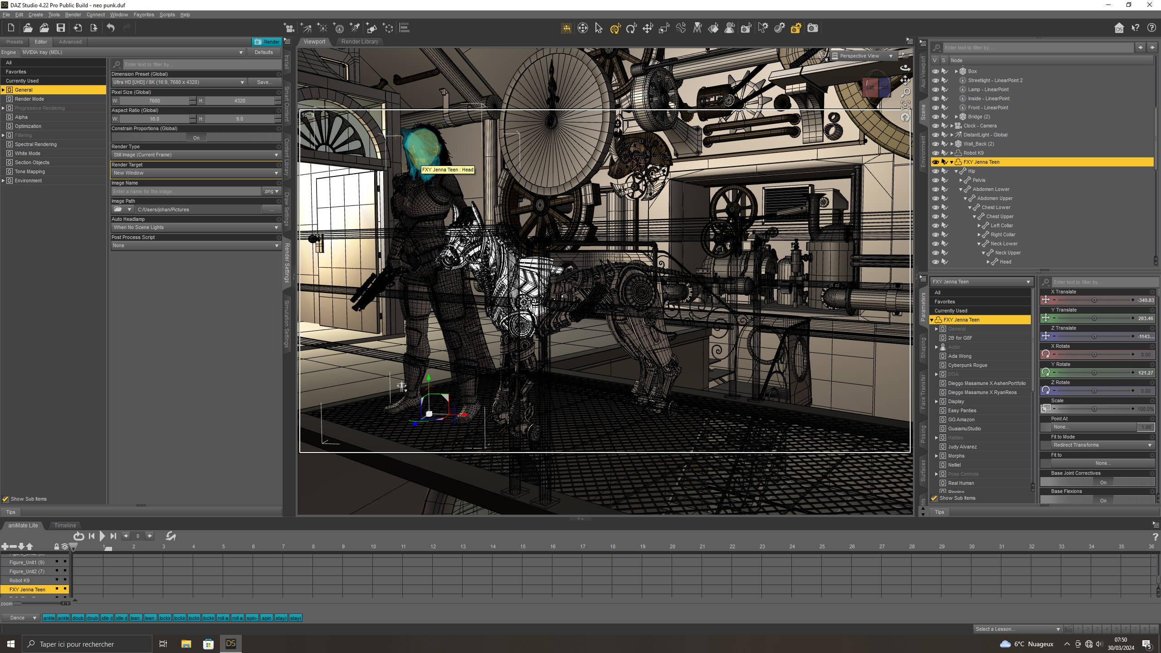Select the Scale tool in toolbar
Viewport: 1161px width, 653px height.
tap(664, 29)
